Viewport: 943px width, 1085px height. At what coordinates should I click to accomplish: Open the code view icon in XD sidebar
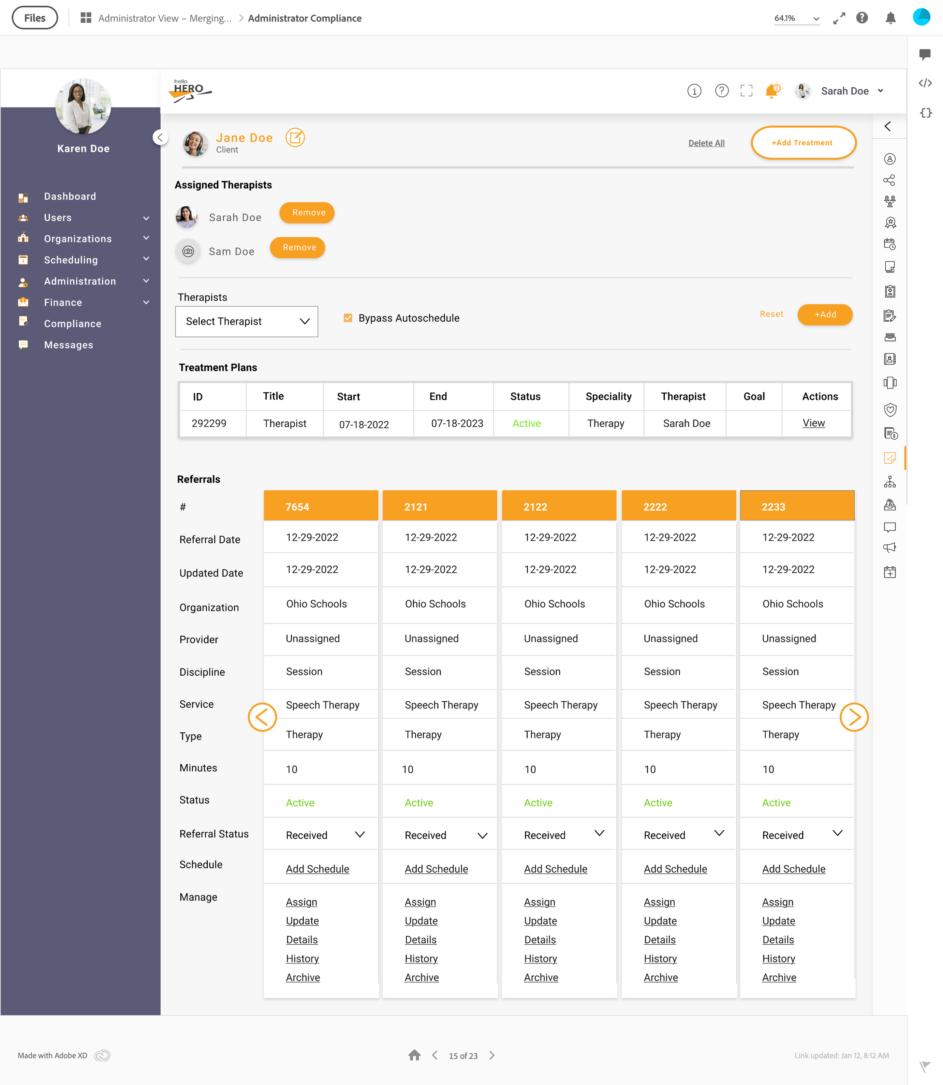[x=925, y=83]
